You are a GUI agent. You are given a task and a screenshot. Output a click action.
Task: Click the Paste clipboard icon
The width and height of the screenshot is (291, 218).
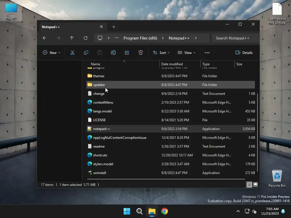point(100,53)
